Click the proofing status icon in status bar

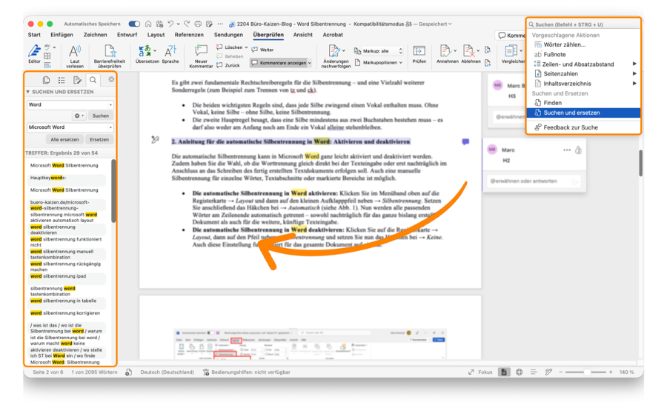tap(128, 372)
